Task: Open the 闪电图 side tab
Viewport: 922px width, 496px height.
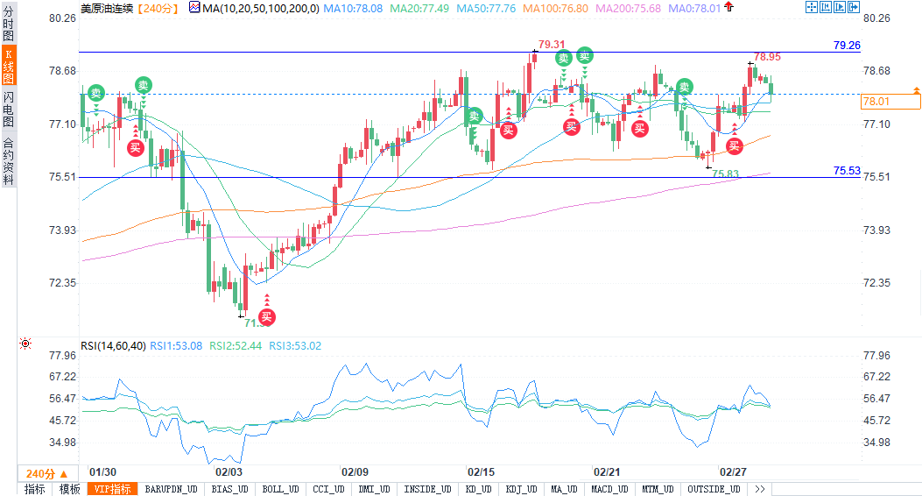Action: 8,108
